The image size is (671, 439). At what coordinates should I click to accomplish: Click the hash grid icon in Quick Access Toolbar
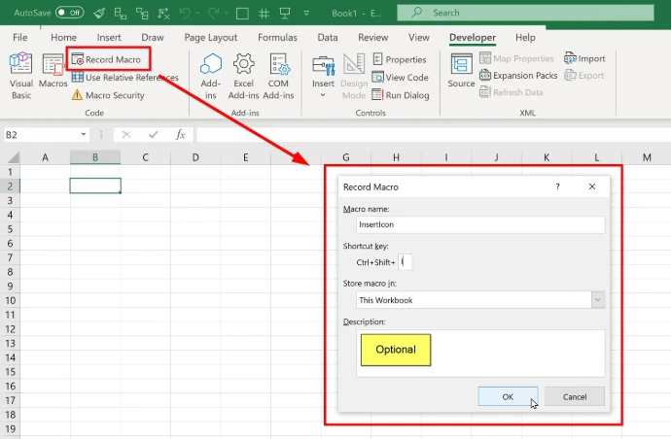(265, 14)
